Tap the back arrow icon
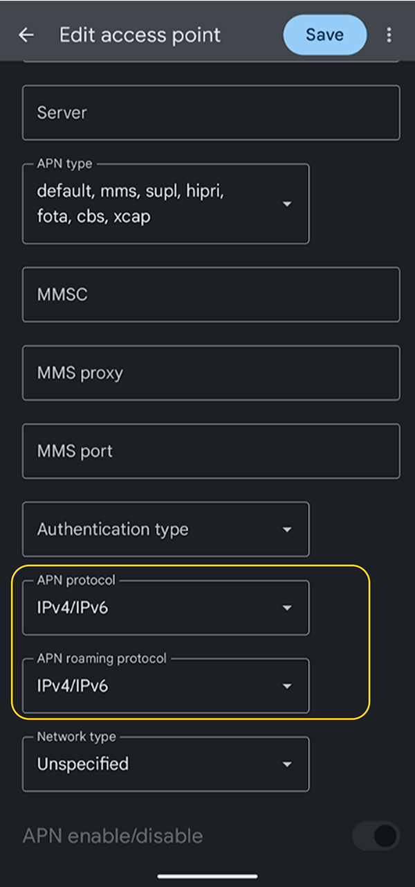This screenshot has height=887, width=415. point(26,35)
